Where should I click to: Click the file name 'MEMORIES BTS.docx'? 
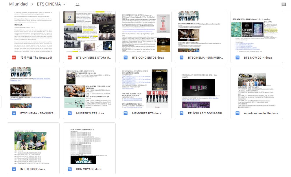coord(146,113)
